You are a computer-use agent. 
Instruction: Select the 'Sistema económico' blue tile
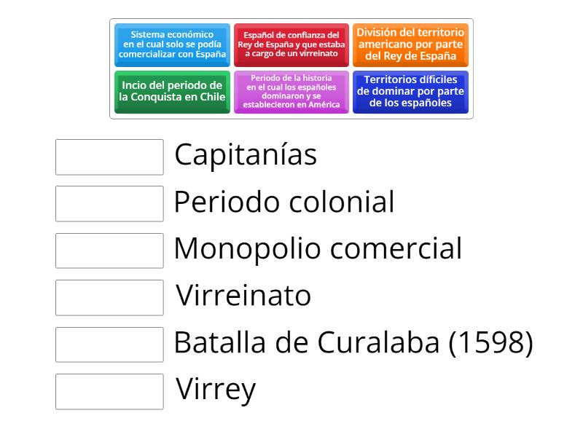tap(172, 44)
